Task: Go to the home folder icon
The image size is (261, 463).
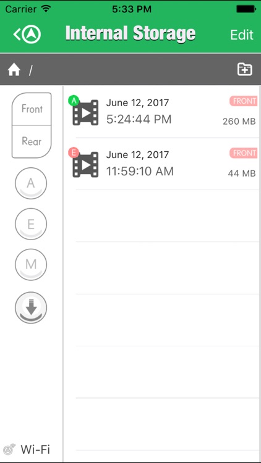Action: click(14, 70)
